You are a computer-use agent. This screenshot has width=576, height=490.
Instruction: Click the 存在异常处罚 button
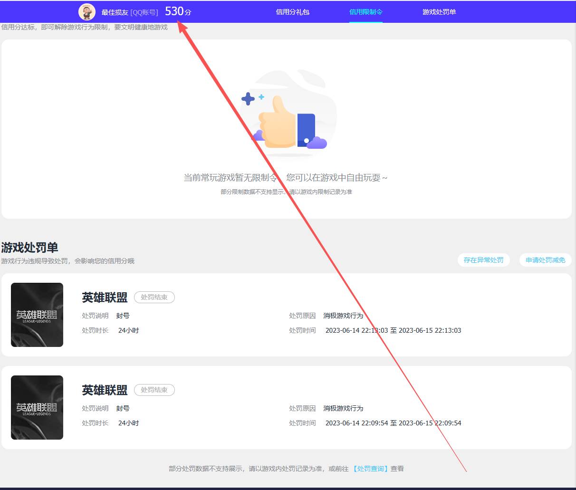(x=483, y=260)
